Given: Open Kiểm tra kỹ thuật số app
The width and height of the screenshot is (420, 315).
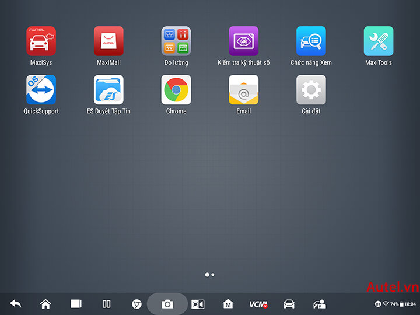Looking at the screenshot, I should tap(243, 41).
